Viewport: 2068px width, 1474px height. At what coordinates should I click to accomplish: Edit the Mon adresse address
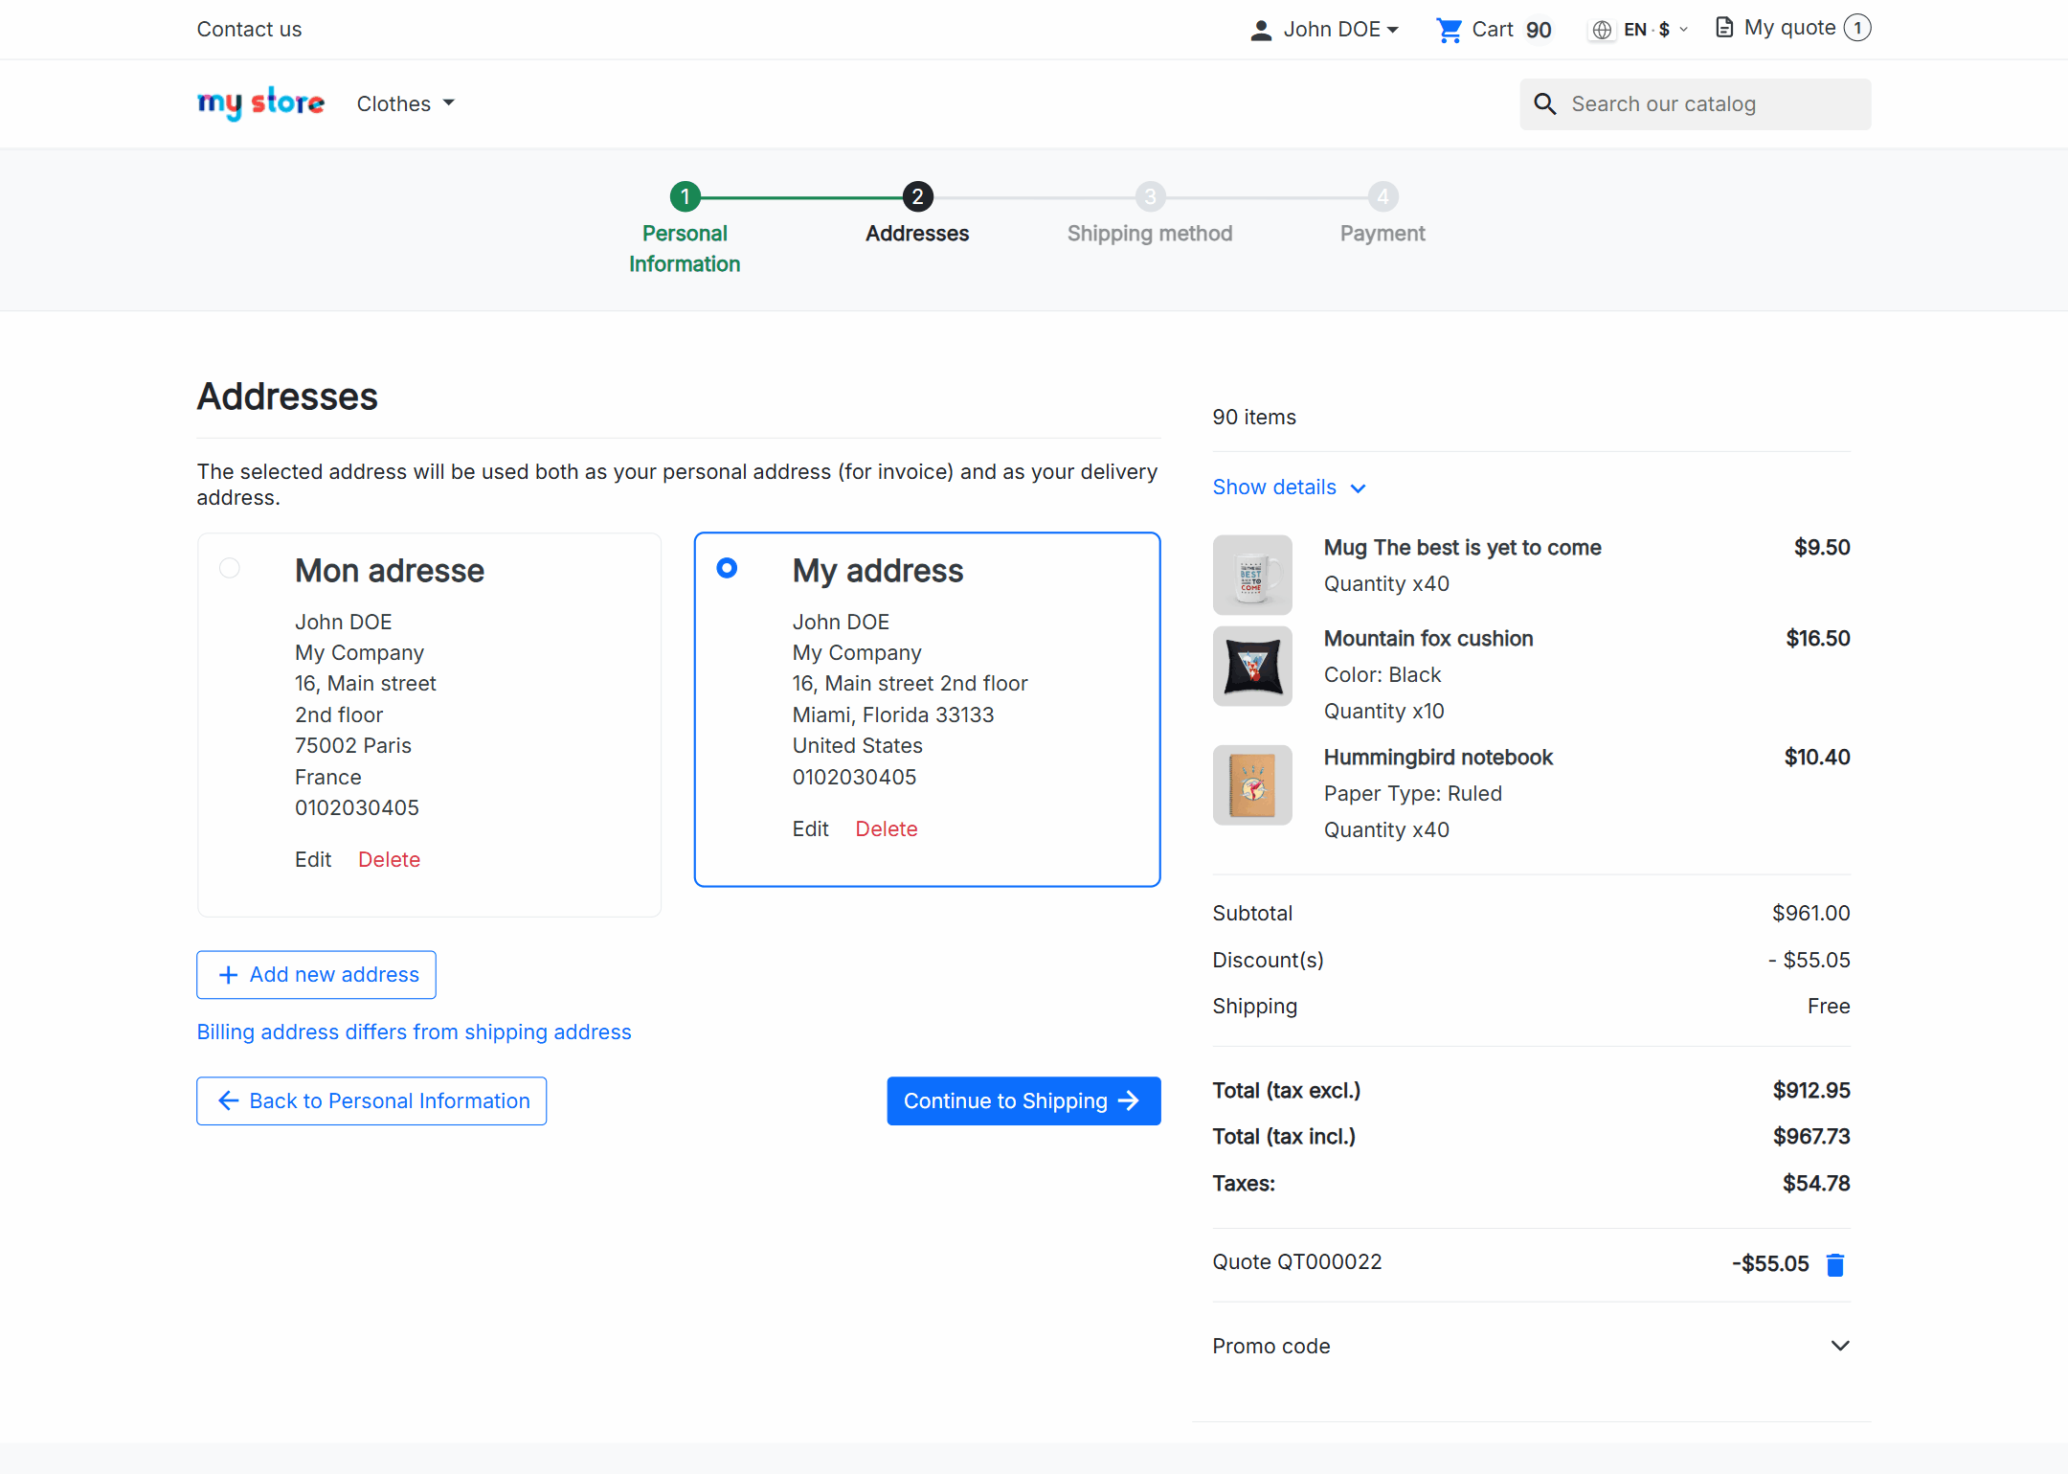click(313, 860)
